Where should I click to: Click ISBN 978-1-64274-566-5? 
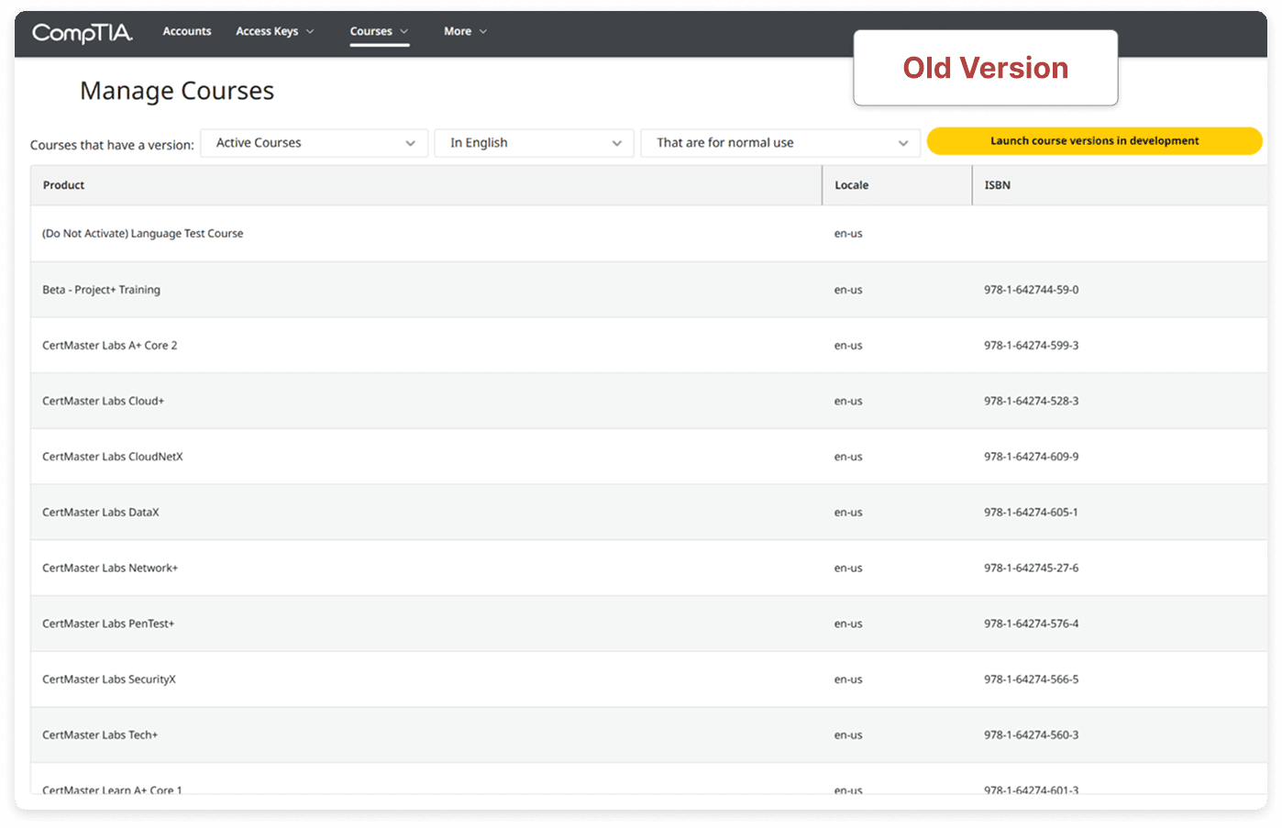pos(1031,679)
